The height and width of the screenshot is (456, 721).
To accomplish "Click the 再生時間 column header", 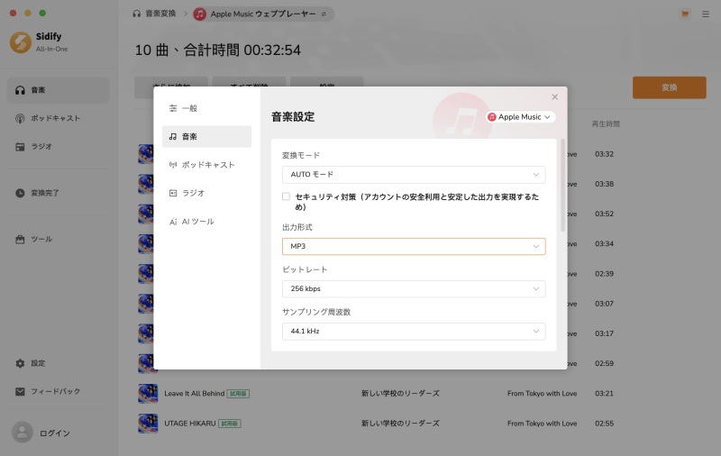I will point(606,124).
